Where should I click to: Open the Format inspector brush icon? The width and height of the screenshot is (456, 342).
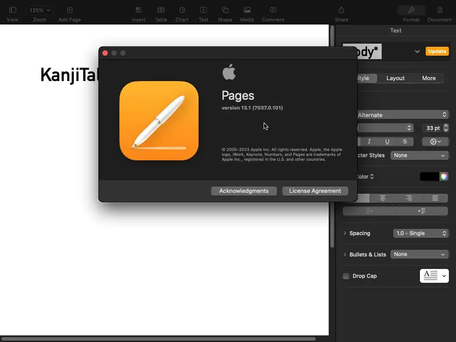pos(411,10)
